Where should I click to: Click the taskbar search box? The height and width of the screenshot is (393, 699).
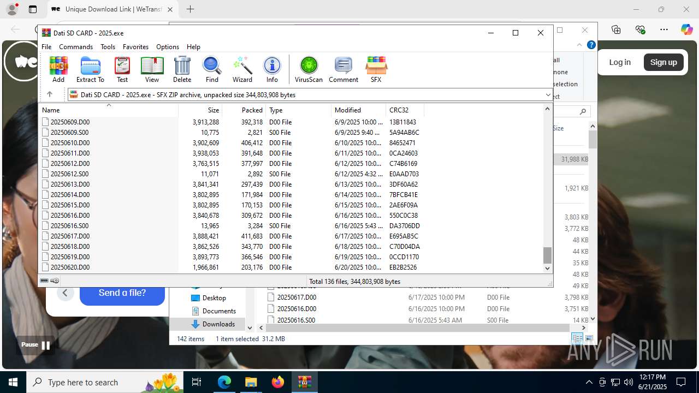[x=104, y=382]
